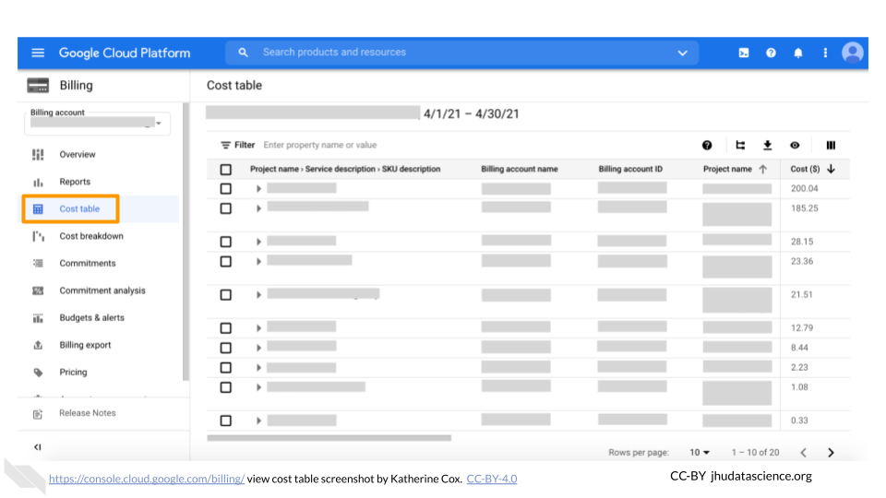The image size is (886, 498).
Task: Click the table help question mark icon
Action: click(707, 145)
